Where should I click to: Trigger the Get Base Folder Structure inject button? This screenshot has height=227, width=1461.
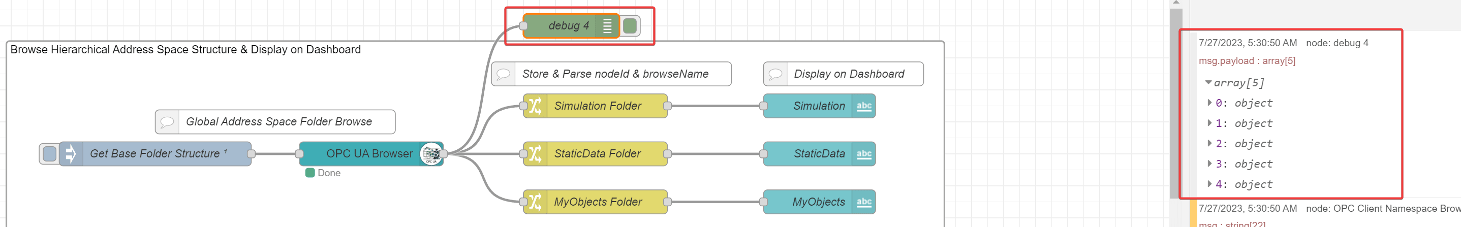point(49,153)
